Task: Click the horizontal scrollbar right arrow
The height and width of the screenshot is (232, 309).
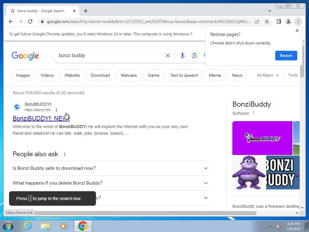Action: point(297,213)
